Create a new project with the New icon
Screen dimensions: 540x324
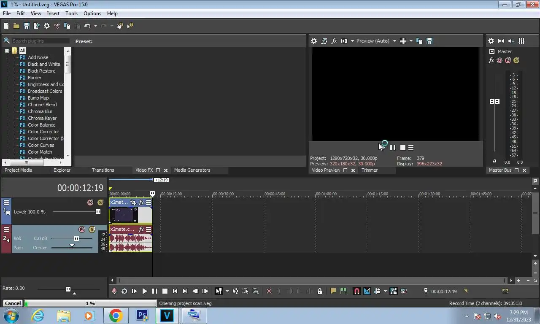coord(6,26)
